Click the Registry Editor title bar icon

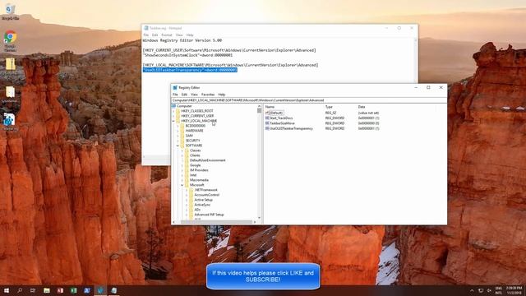tap(175, 88)
